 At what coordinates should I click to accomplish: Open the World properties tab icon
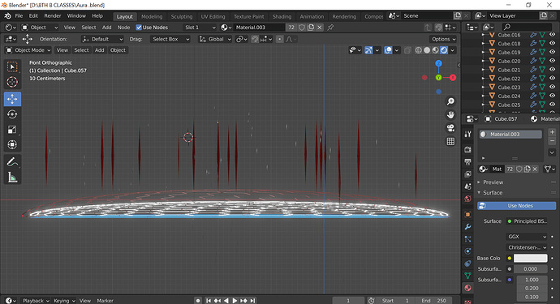pos(467,199)
